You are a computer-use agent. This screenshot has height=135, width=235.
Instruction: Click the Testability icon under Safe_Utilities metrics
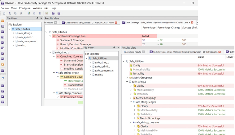pos(131,74)
